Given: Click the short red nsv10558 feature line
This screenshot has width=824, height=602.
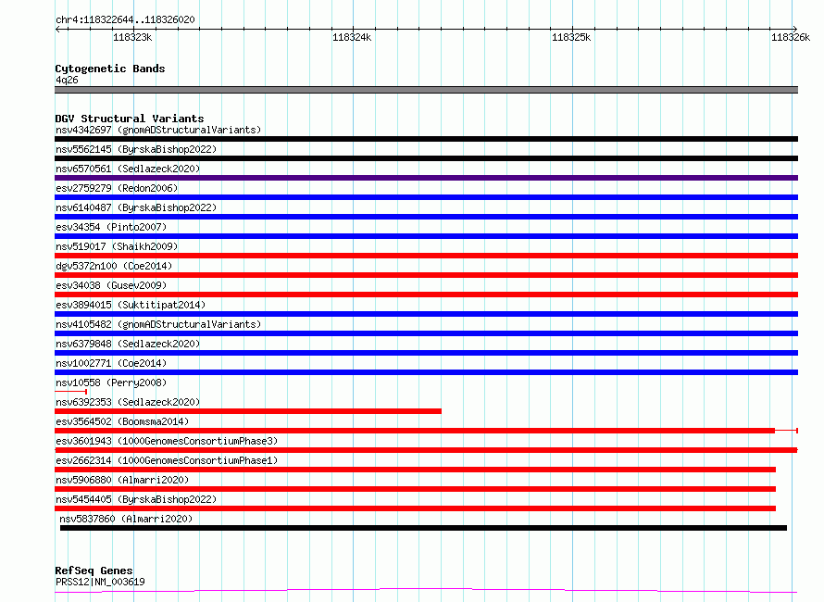Looking at the screenshot, I should click(x=71, y=392).
